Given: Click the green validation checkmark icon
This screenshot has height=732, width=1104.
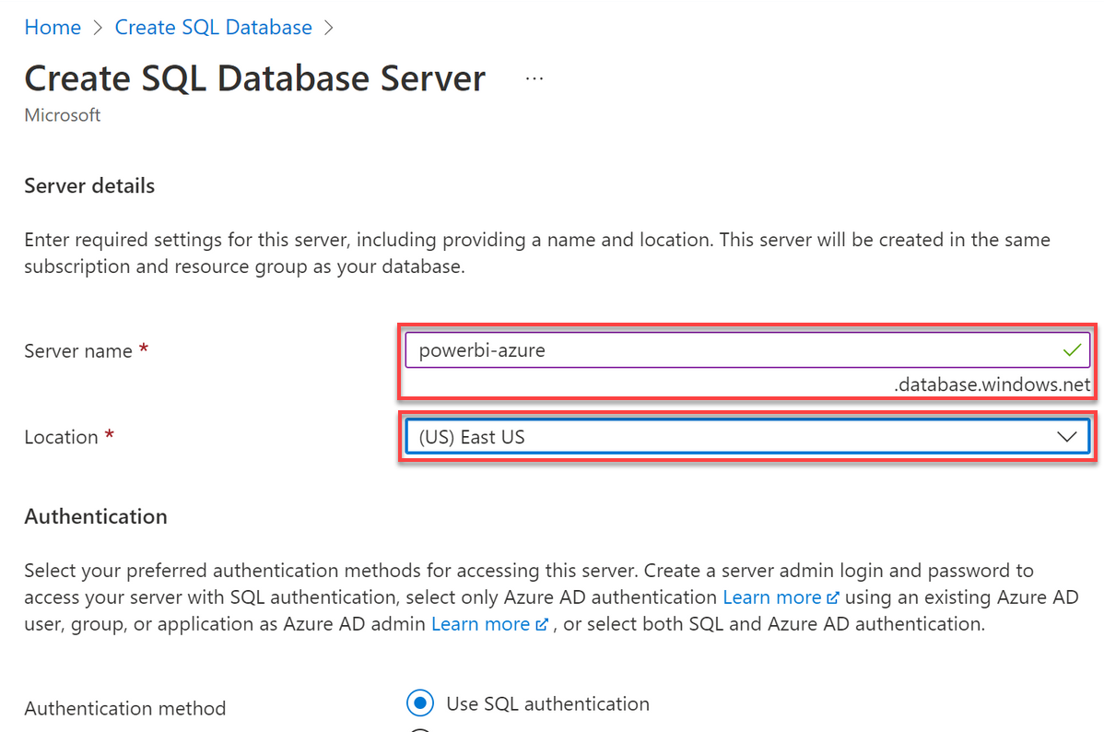Looking at the screenshot, I should click(x=1072, y=350).
